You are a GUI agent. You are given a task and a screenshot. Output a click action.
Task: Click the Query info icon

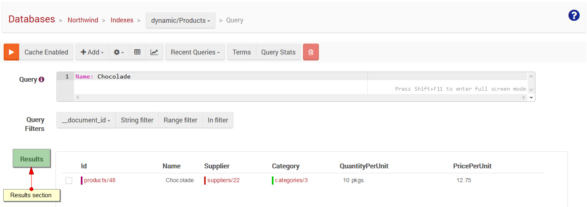coord(41,80)
